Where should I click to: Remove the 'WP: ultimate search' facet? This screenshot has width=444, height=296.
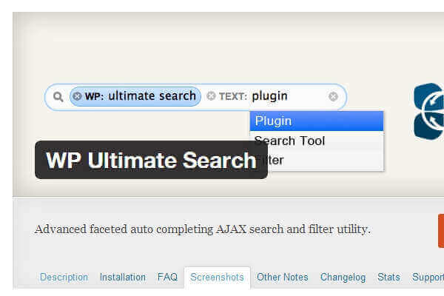[x=77, y=96]
